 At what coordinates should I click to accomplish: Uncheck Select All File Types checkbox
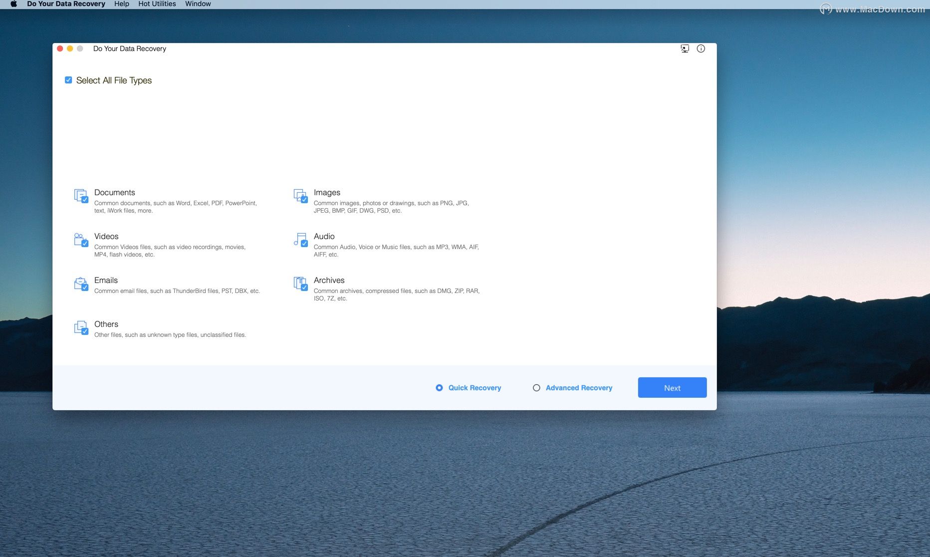tap(68, 80)
